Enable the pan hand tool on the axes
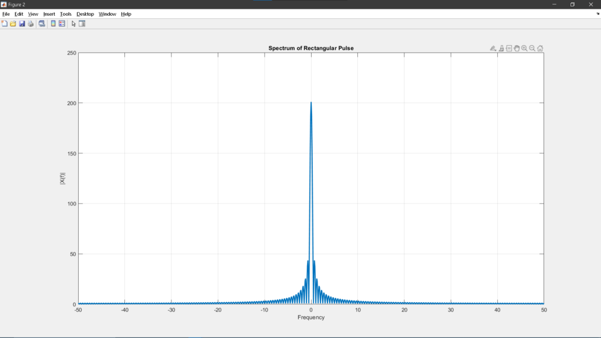The height and width of the screenshot is (338, 601). (516, 48)
